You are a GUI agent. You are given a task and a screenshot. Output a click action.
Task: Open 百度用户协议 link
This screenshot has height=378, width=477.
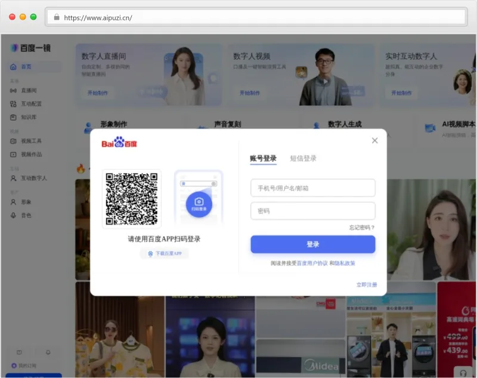[x=312, y=263]
